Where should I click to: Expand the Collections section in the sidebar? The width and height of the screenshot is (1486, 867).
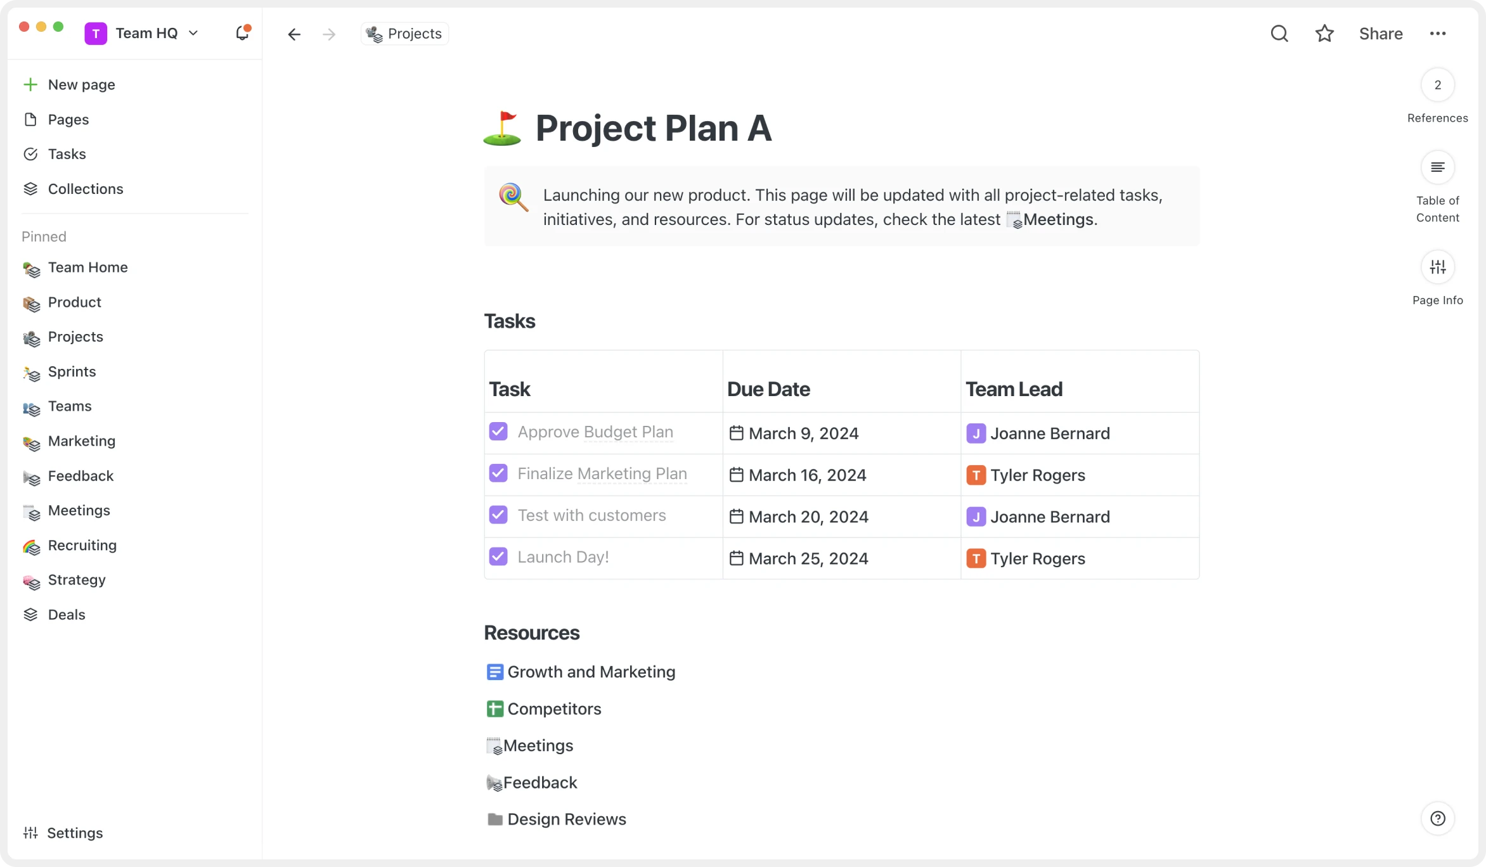coord(86,188)
